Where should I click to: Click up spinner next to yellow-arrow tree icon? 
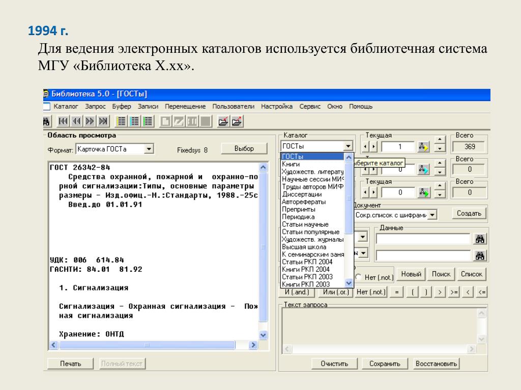pyautogui.click(x=440, y=140)
